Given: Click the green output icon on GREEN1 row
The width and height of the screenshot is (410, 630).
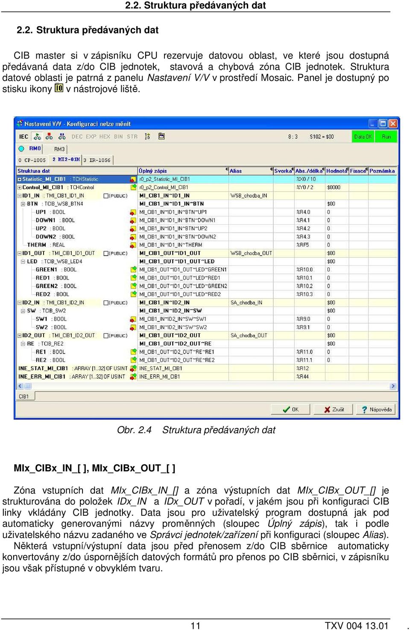Looking at the screenshot, I should [x=133, y=270].
